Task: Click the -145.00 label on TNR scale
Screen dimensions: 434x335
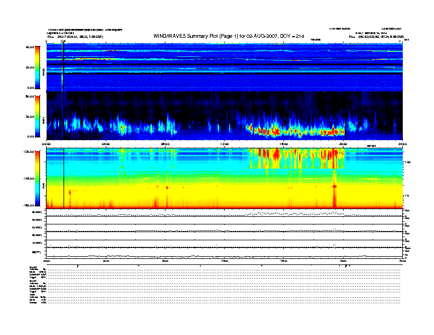Action: click(28, 178)
